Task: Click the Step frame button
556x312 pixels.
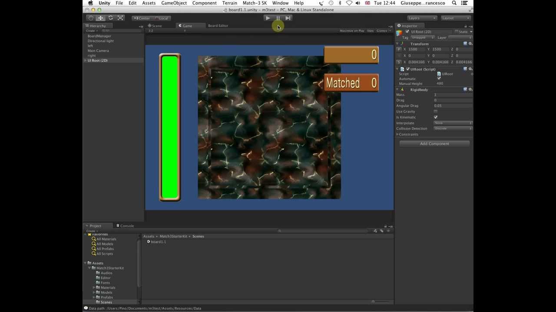Action: (288, 18)
